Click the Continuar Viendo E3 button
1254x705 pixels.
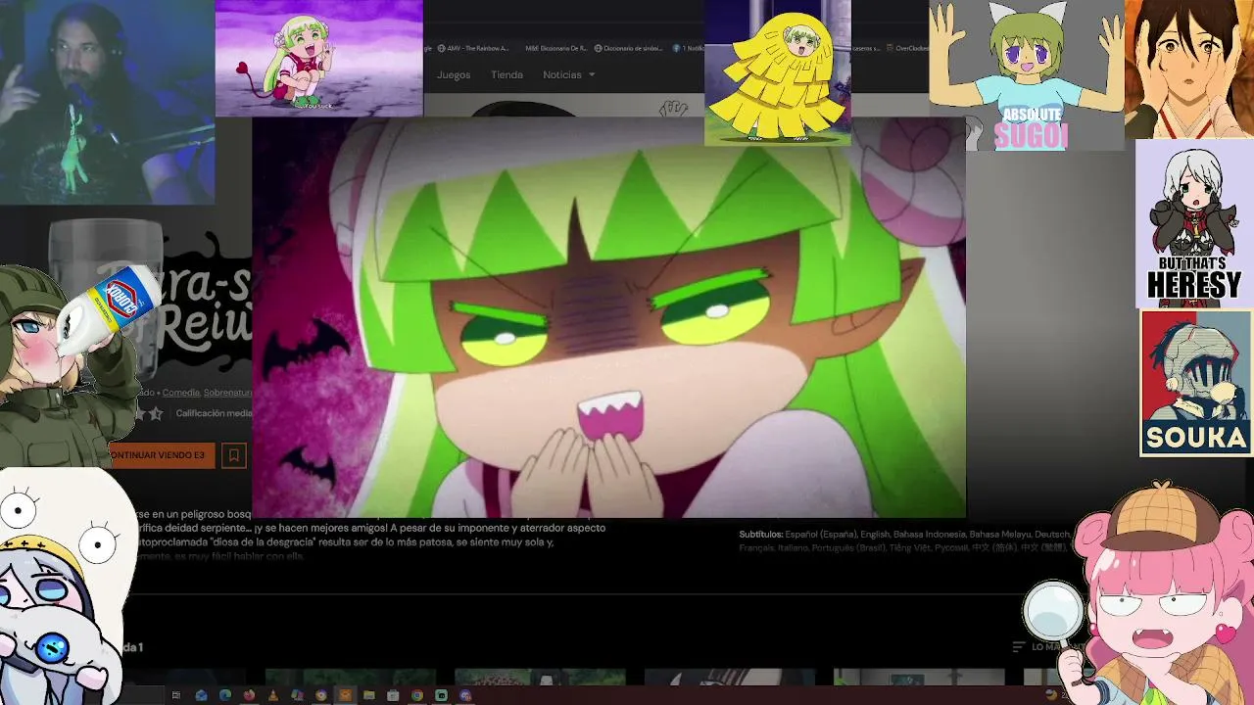pos(160,455)
